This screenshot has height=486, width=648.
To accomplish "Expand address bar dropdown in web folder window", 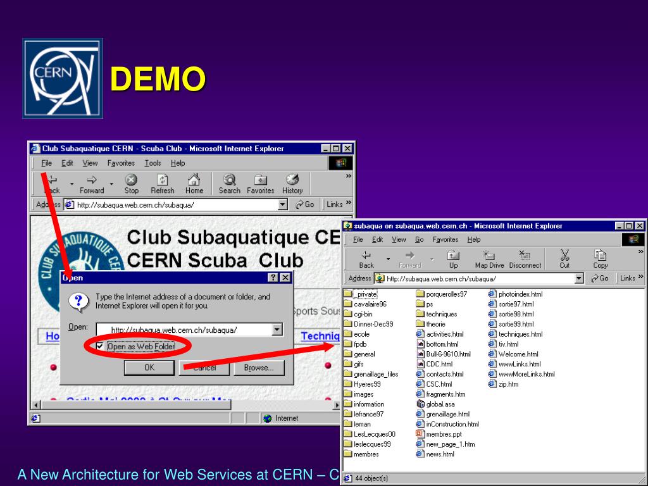I will click(580, 278).
